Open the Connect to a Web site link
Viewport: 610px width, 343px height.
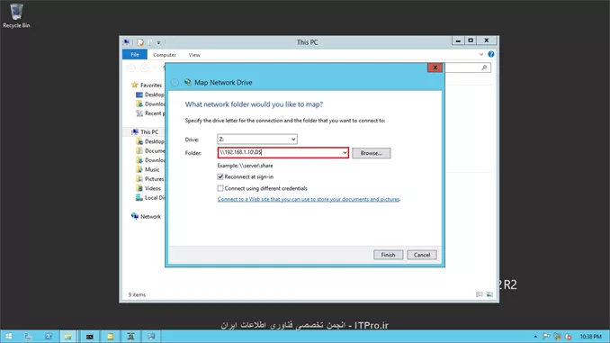click(309, 199)
